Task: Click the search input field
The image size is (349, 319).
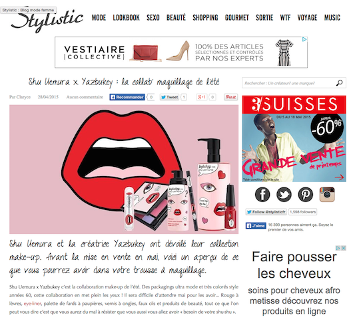Action: click(289, 83)
